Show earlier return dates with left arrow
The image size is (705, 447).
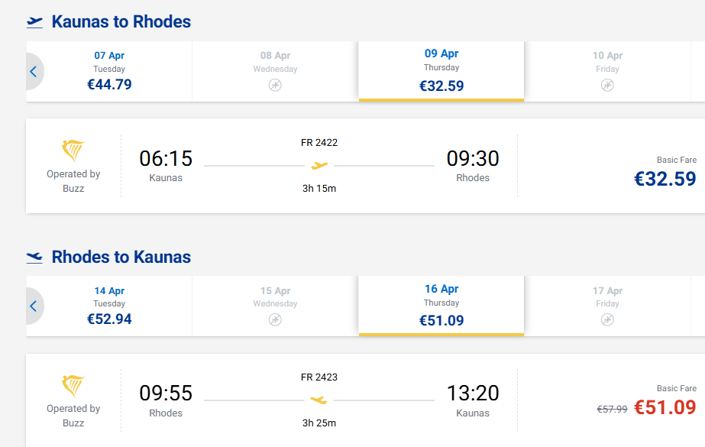click(34, 306)
